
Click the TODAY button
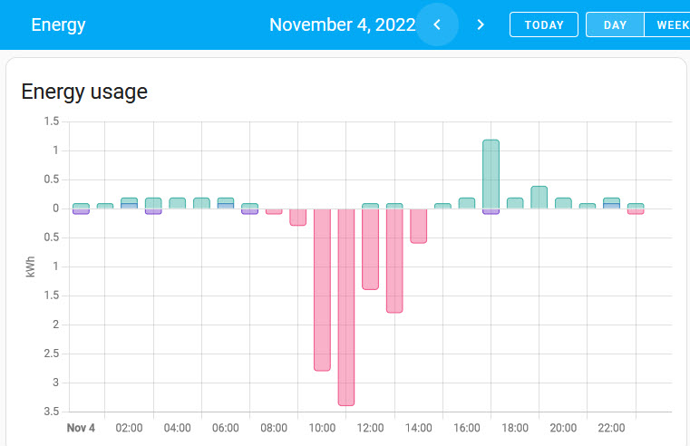tap(544, 24)
